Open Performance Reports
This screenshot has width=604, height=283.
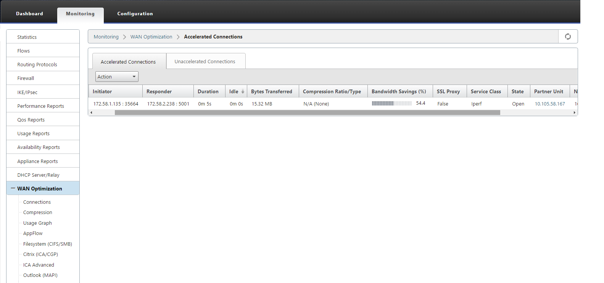click(x=43, y=106)
